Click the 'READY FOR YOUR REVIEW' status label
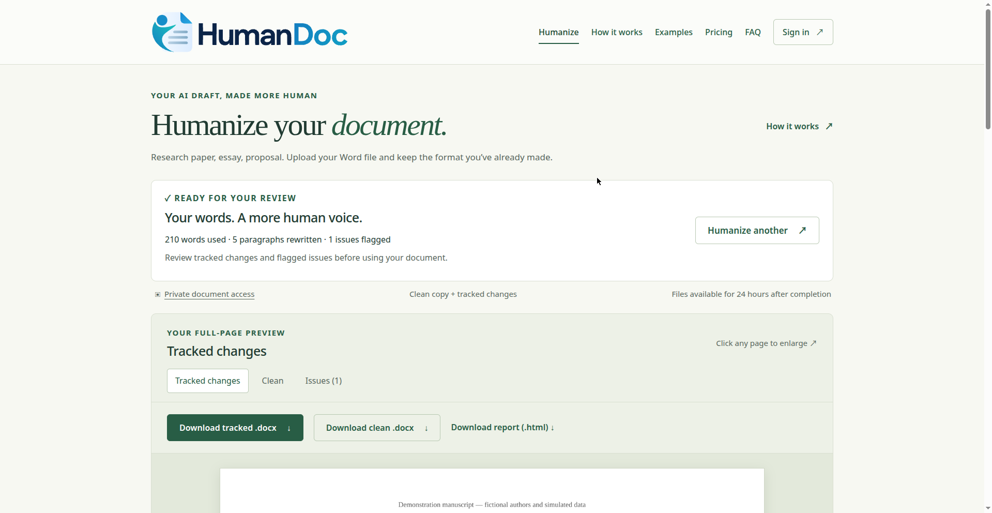 [x=230, y=198]
